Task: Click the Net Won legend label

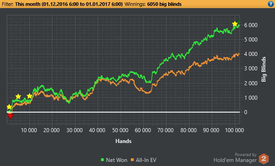Action: 116,160
